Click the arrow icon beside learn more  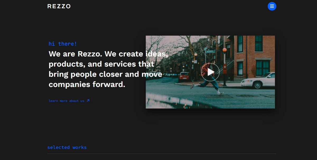coord(88,100)
